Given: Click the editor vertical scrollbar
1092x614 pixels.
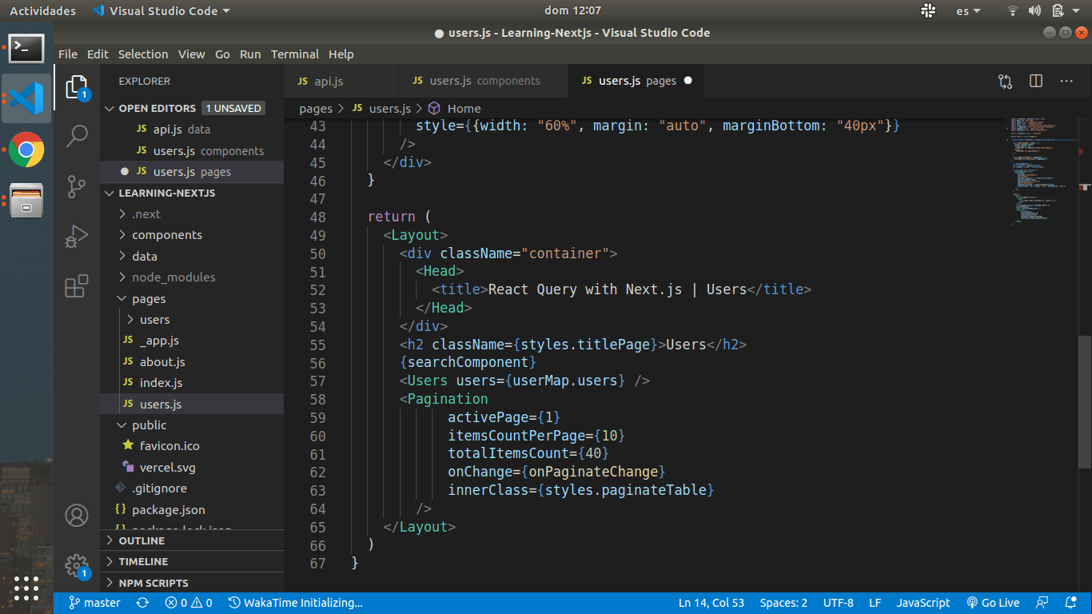Looking at the screenshot, I should click(x=1084, y=400).
